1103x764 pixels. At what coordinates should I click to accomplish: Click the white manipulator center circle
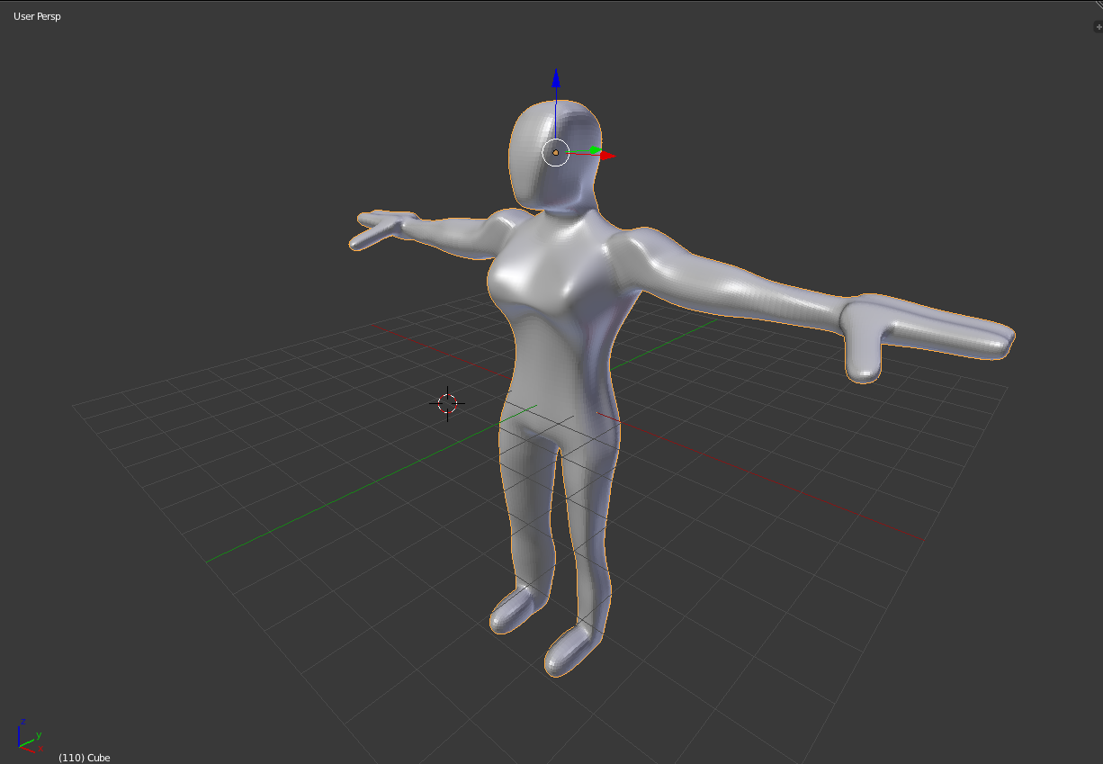tap(556, 153)
